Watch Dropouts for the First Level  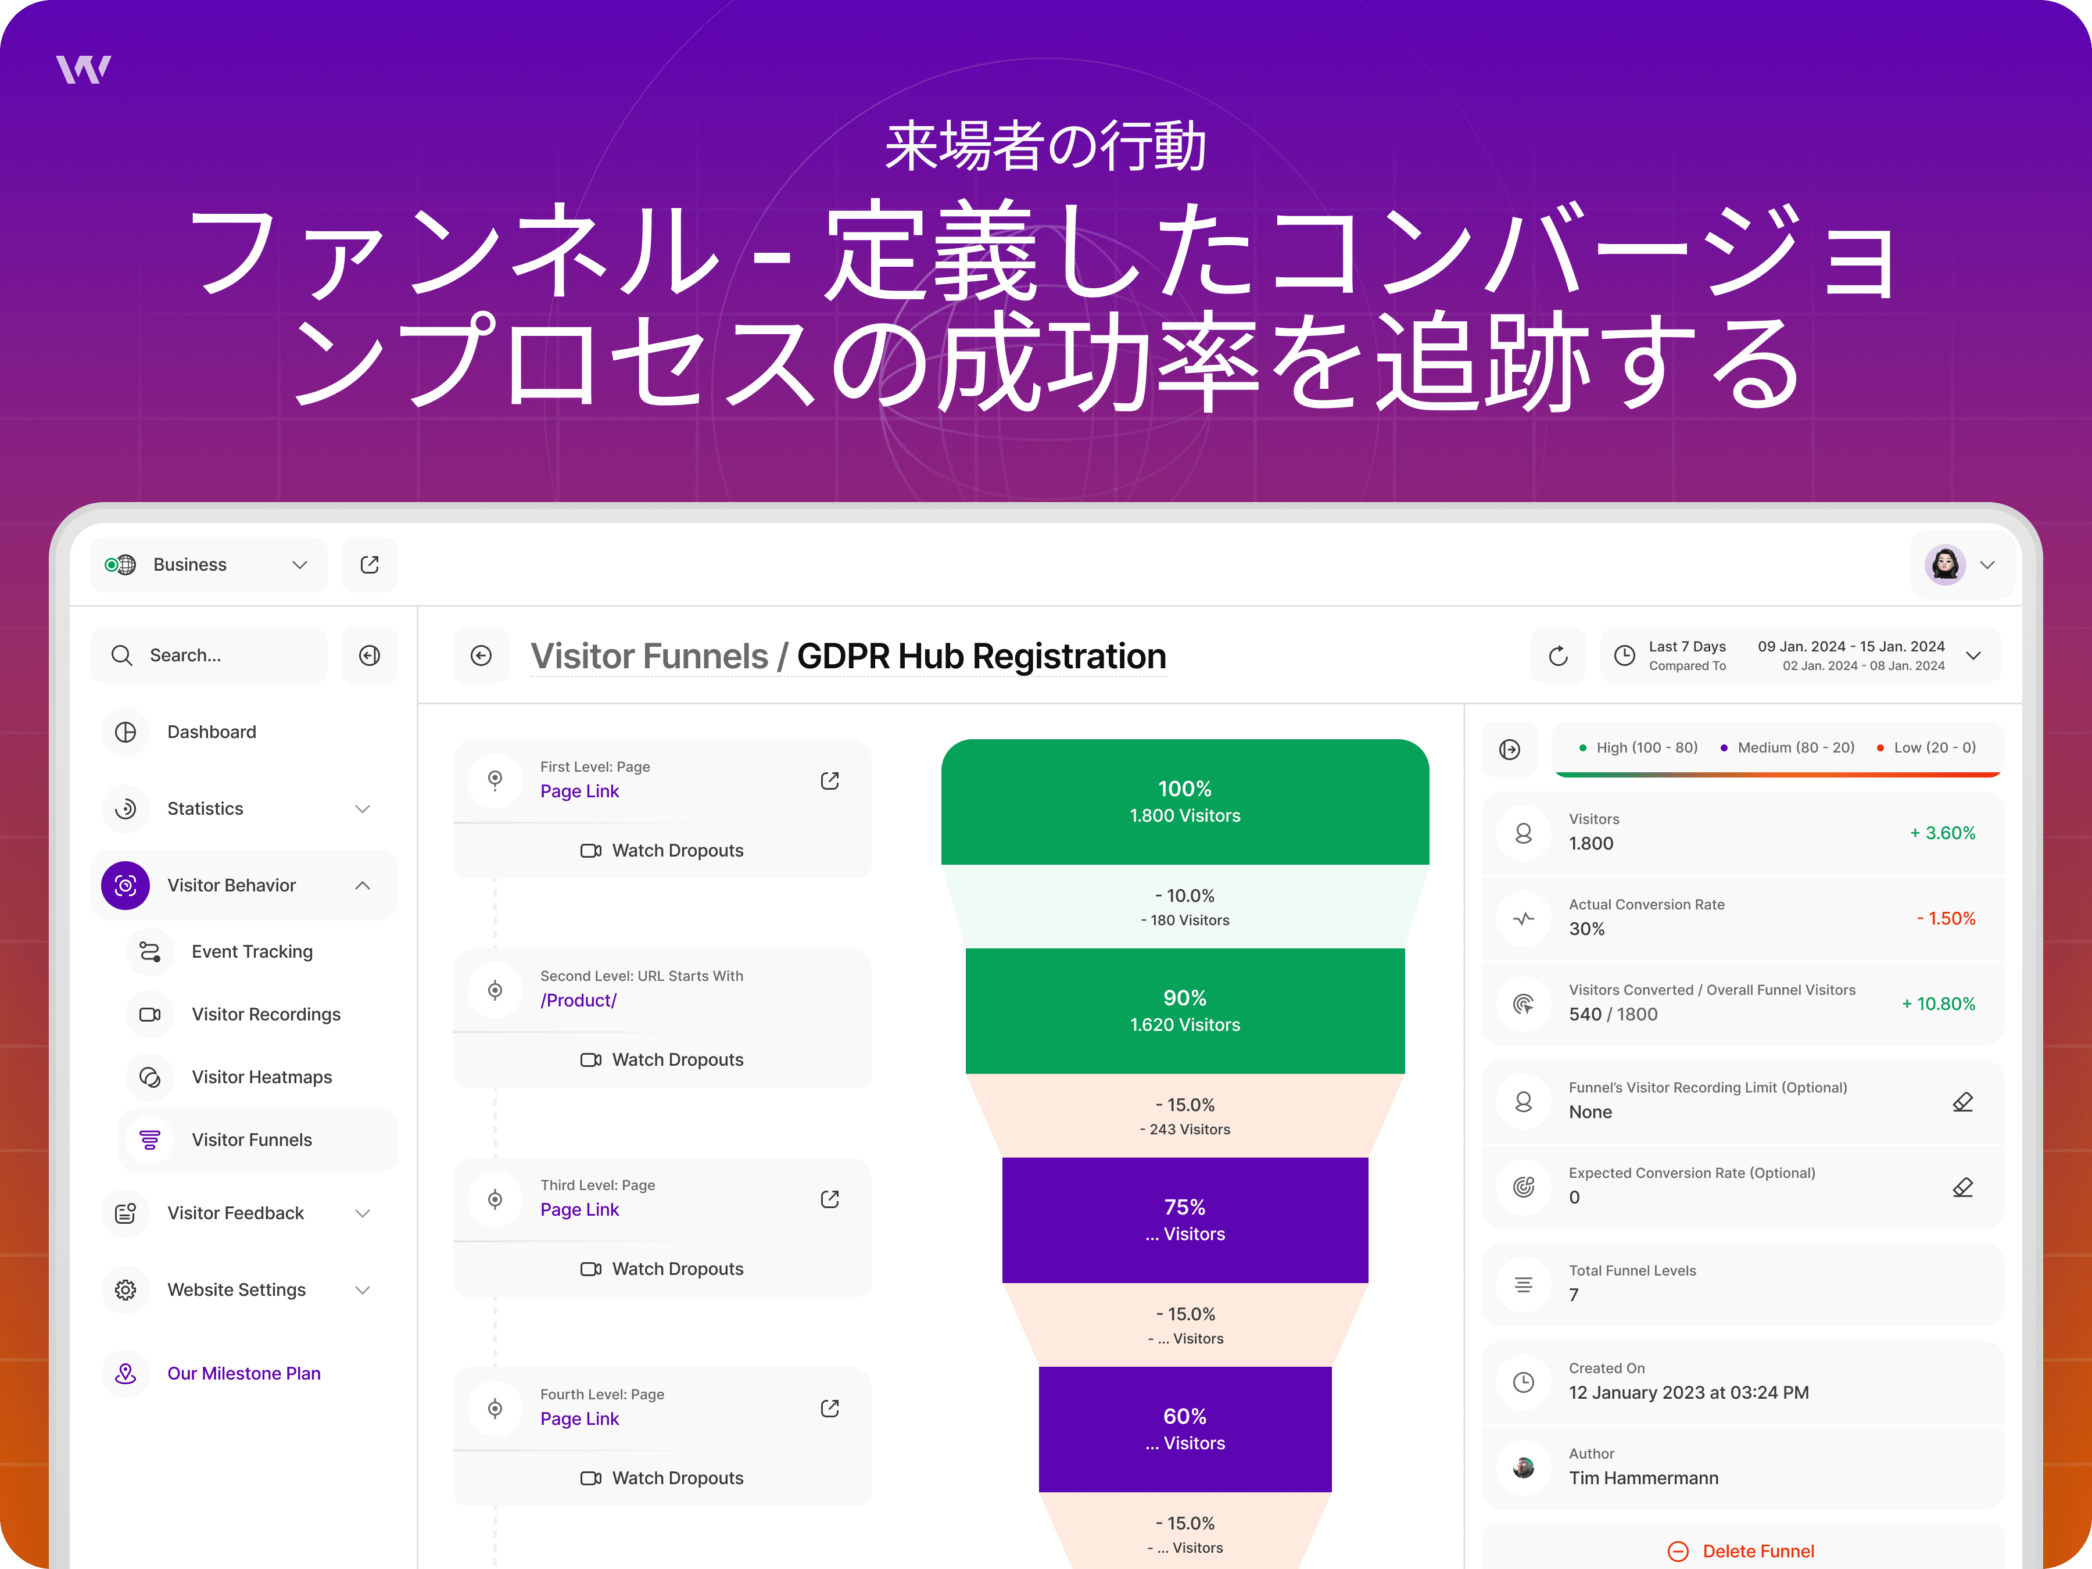(662, 850)
